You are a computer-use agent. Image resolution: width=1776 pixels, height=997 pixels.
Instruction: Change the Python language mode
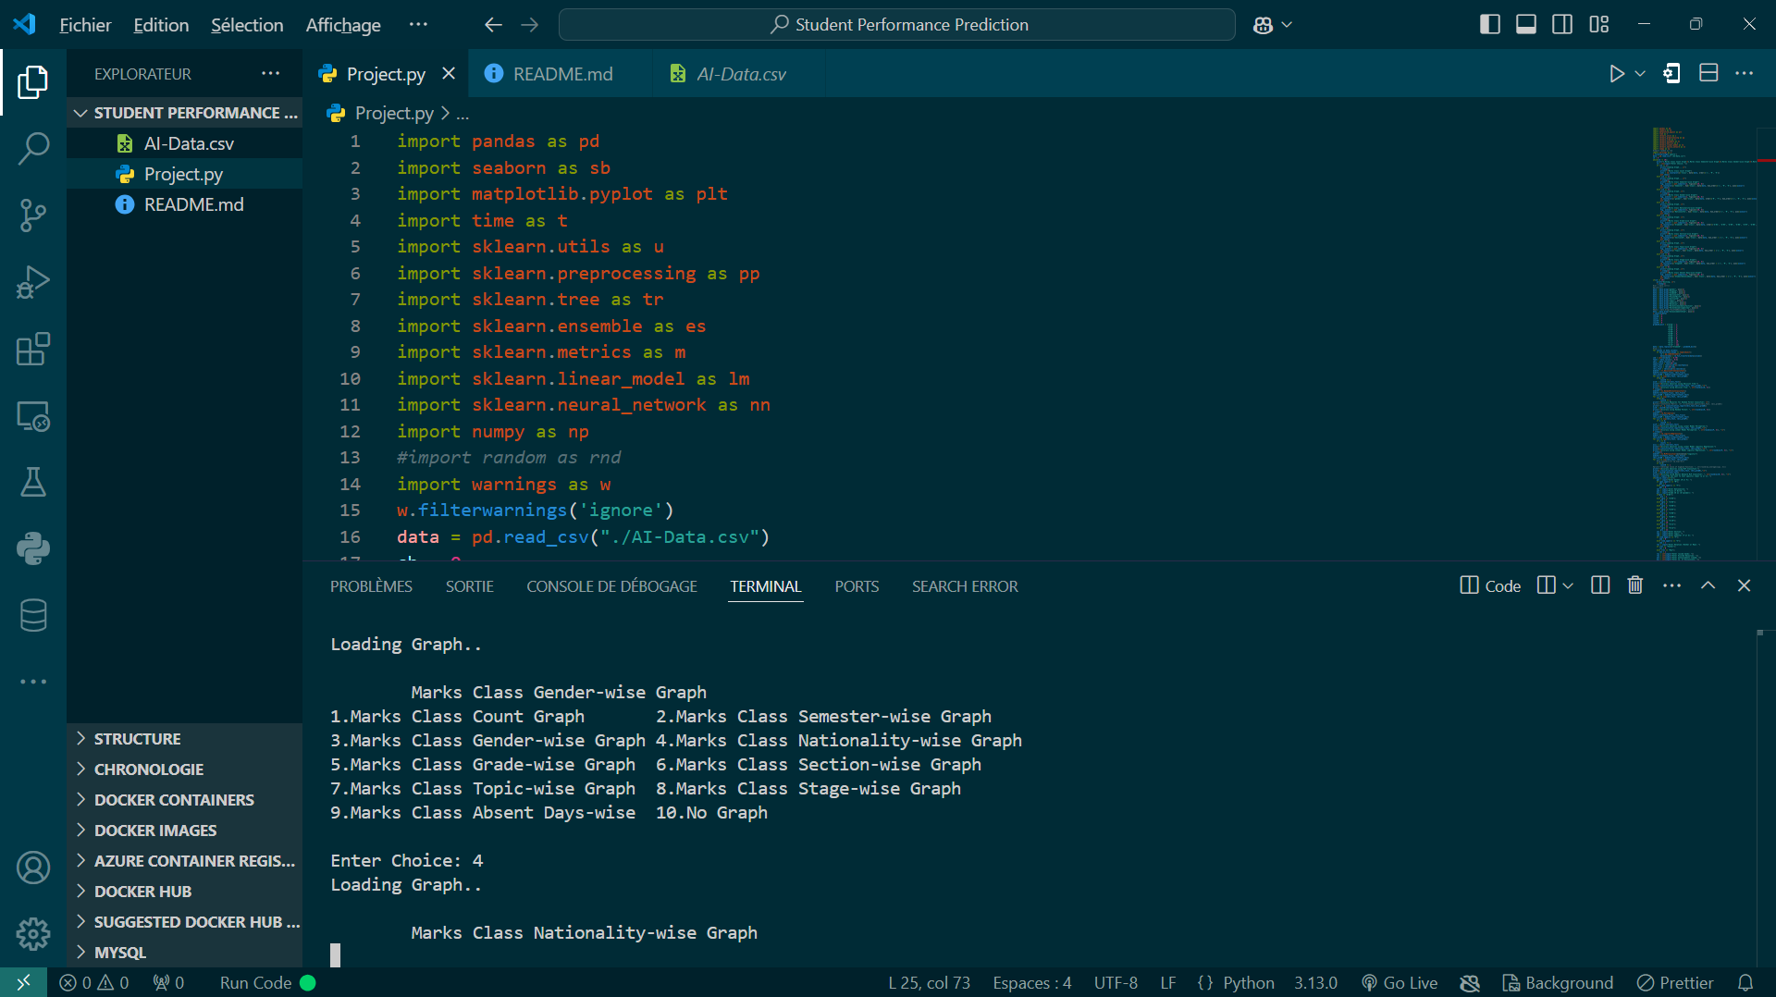click(1248, 983)
